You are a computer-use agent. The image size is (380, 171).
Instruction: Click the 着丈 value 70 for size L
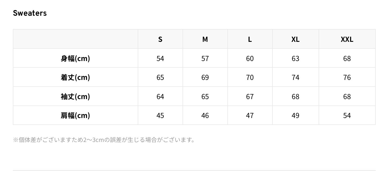pyautogui.click(x=250, y=77)
